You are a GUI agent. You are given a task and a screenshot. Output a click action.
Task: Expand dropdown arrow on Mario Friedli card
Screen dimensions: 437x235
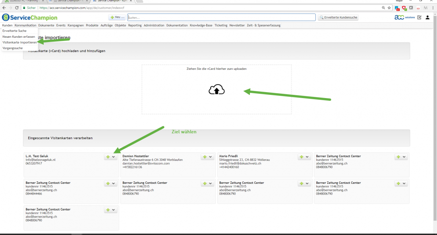(307, 157)
